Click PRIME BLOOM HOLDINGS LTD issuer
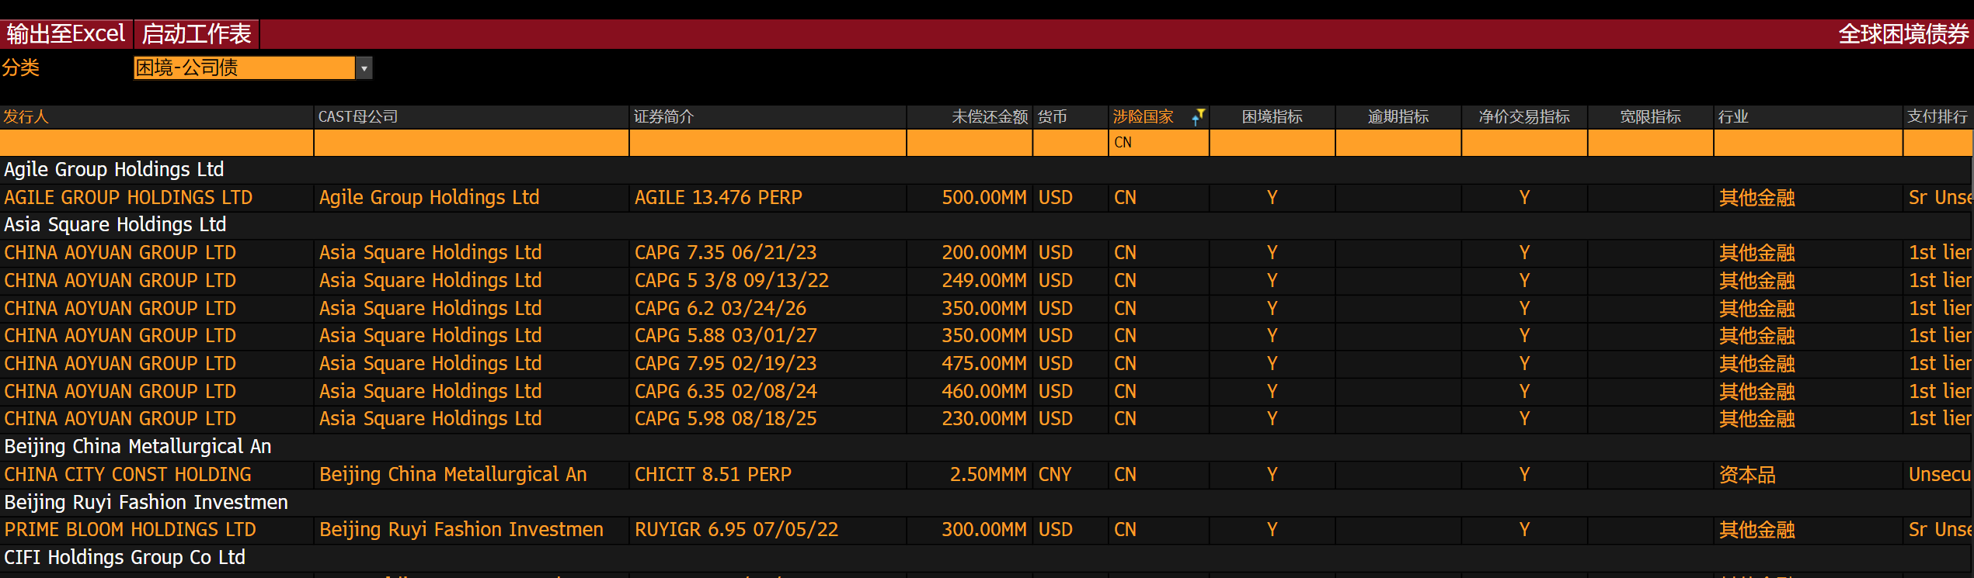Screen dimensions: 1974x578 (130, 530)
